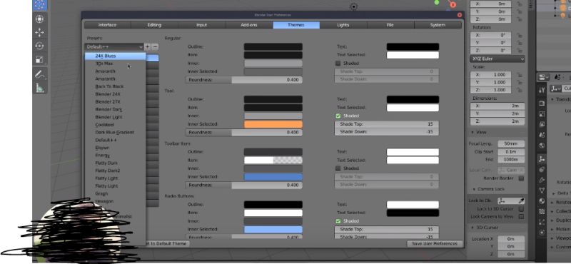571x264 pixels.
Task: Disable Shaded checkbox under Radio Buttons
Action: (338, 221)
